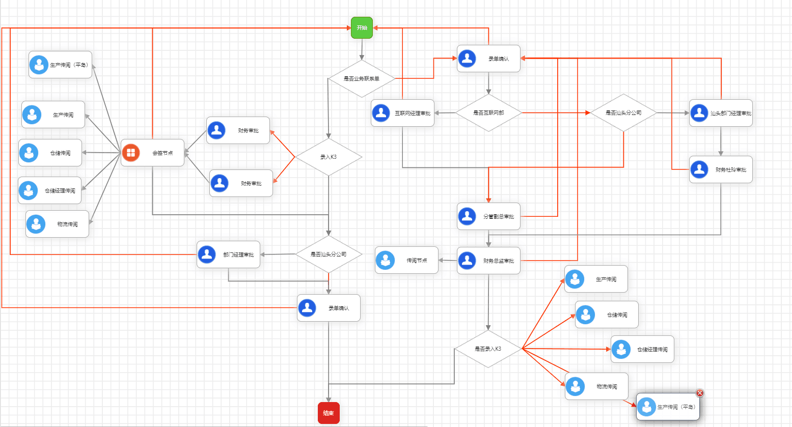Select the 生产传阅（平岛） node carrying the red delete badge
The width and height of the screenshot is (792, 427).
point(668,407)
